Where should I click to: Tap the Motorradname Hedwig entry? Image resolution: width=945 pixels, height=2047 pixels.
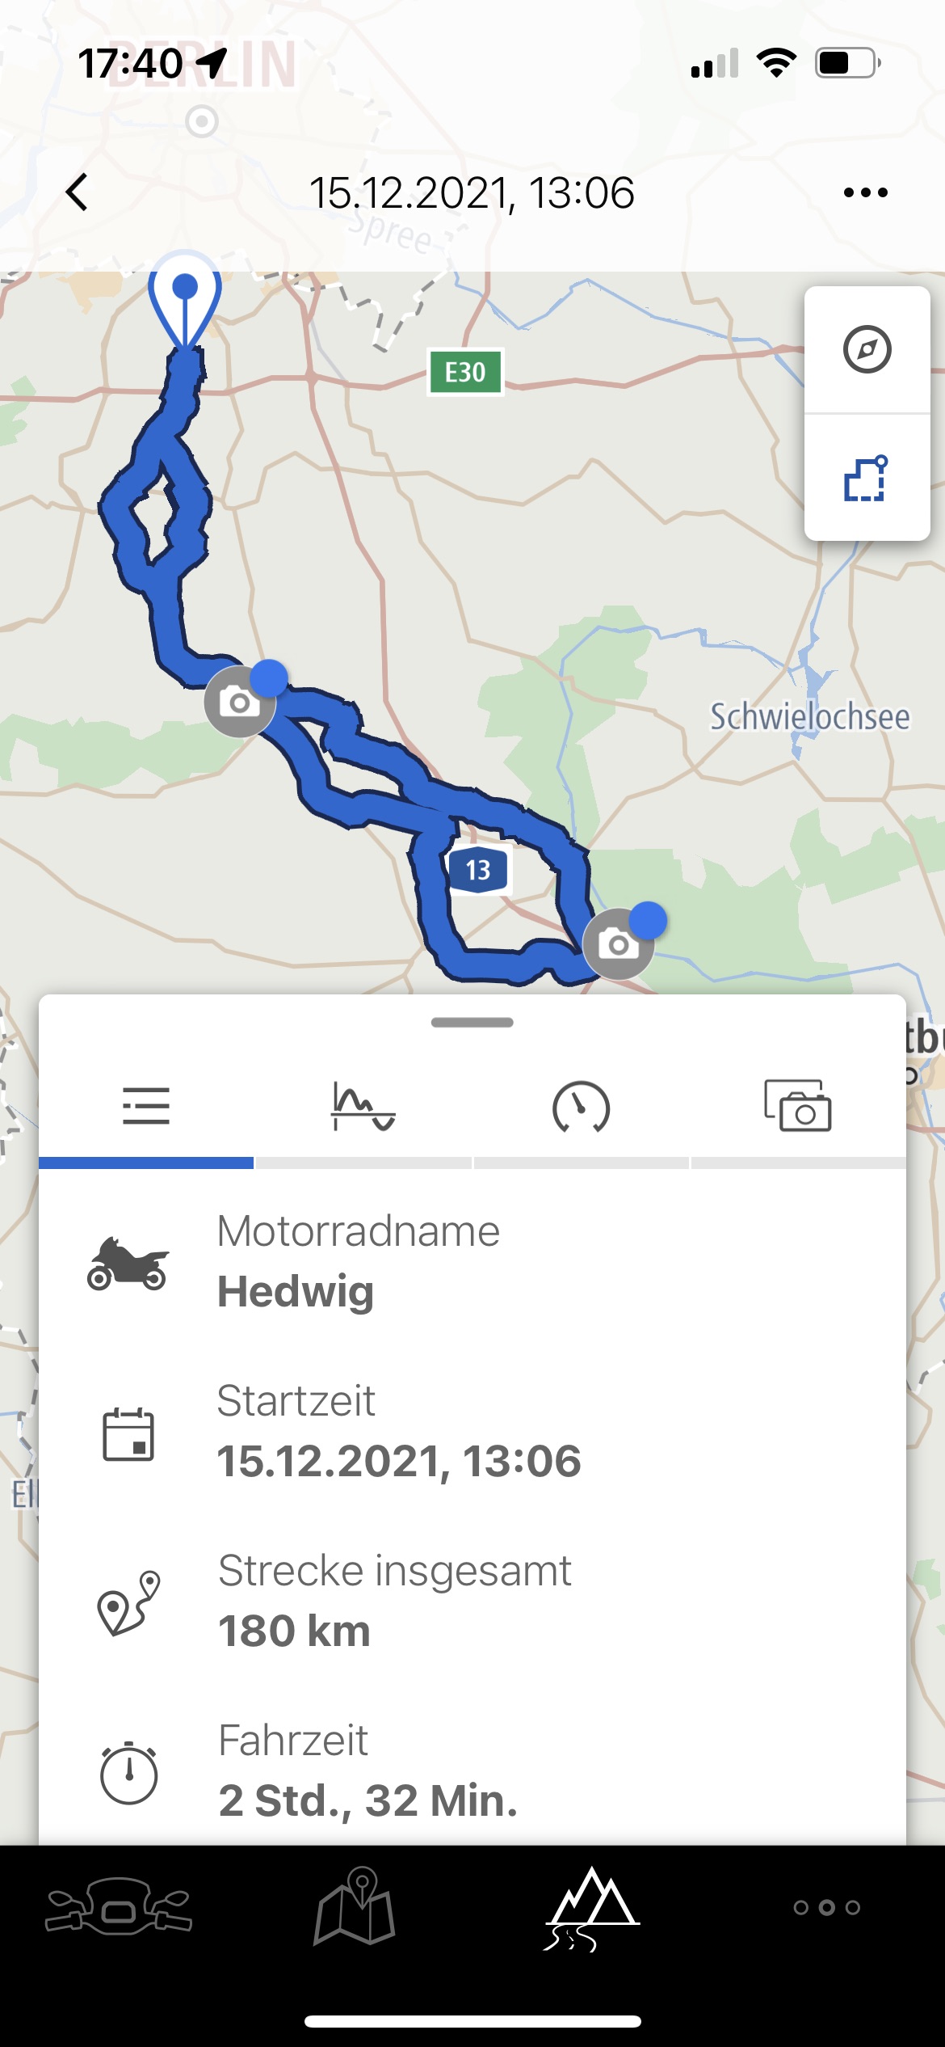point(472,1261)
